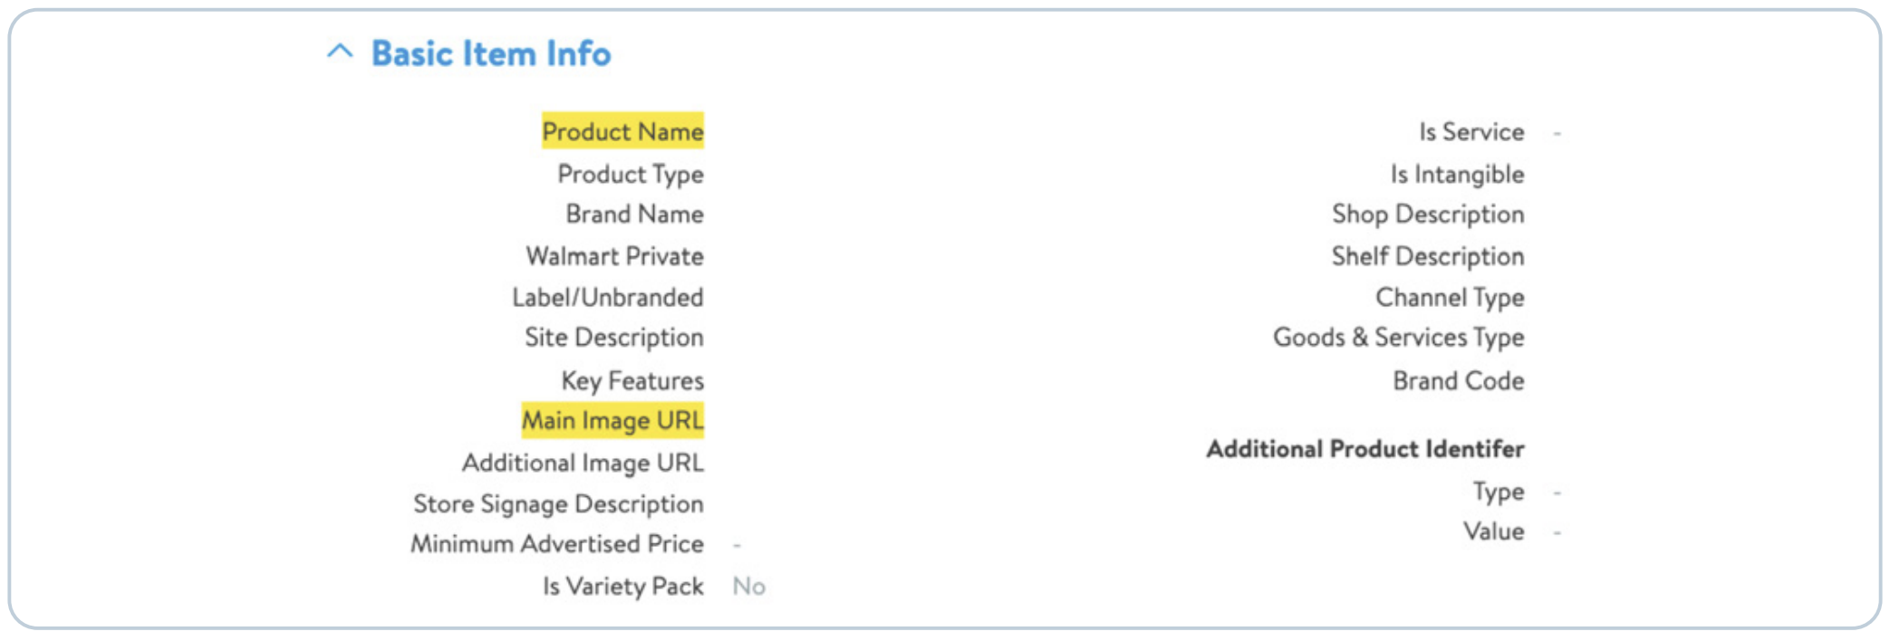Click the Is Intangible field label

pos(1457,174)
